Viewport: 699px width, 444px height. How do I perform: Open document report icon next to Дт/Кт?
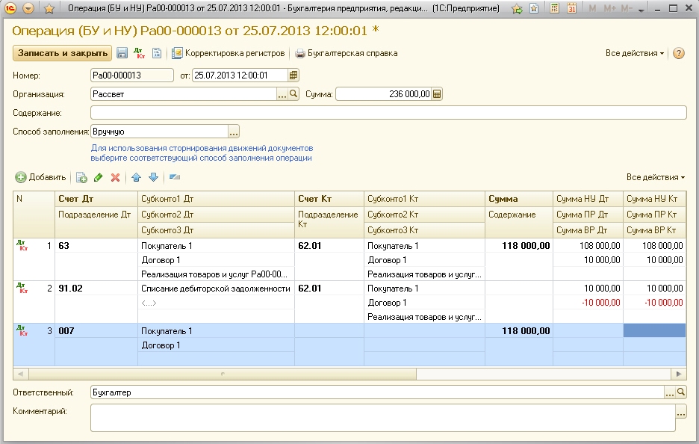[x=157, y=53]
